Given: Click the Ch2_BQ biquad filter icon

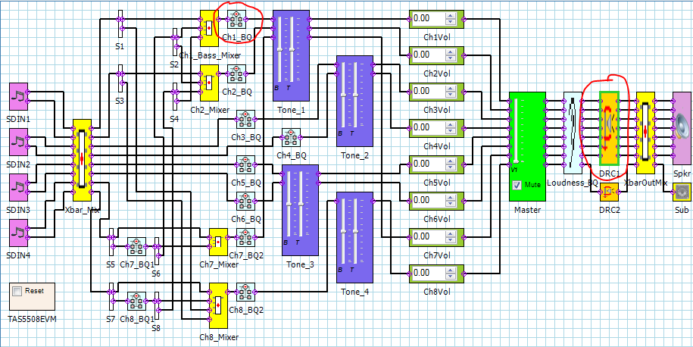Looking at the screenshot, I should pos(237,73).
